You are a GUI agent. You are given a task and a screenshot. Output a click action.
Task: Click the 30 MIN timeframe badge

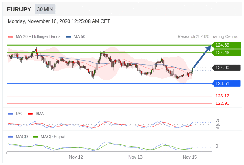click(45, 9)
